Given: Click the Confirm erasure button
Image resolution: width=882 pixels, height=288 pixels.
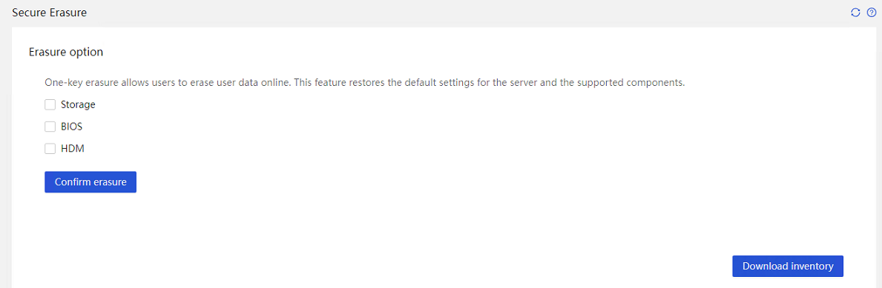Looking at the screenshot, I should (x=90, y=182).
